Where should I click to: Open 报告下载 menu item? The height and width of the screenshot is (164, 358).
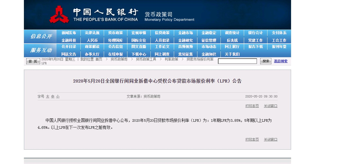tap(255, 47)
